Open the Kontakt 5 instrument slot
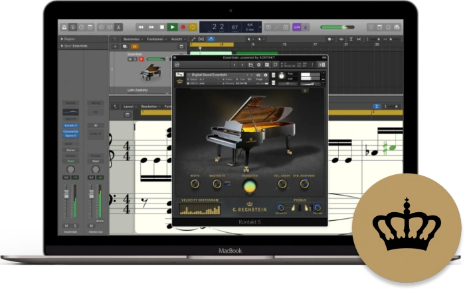The height and width of the screenshot is (290, 465). (70, 126)
